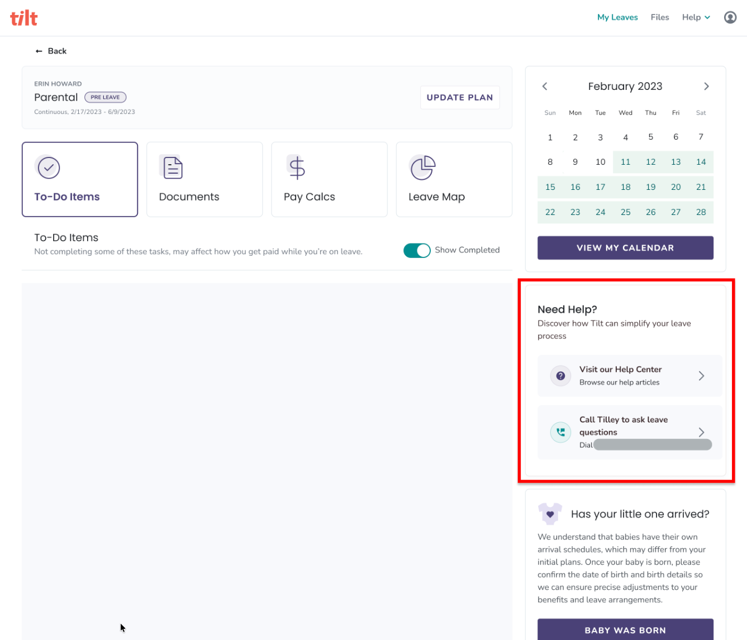Open the Leave Map pie chart icon

click(422, 168)
